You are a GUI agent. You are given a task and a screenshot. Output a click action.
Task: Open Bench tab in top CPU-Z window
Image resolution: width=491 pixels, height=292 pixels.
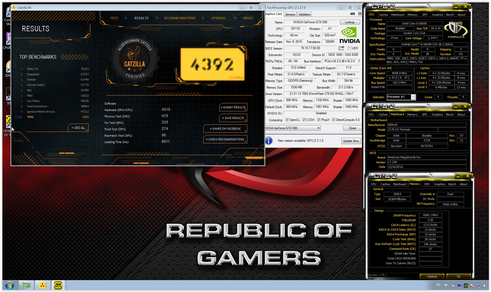450,15
